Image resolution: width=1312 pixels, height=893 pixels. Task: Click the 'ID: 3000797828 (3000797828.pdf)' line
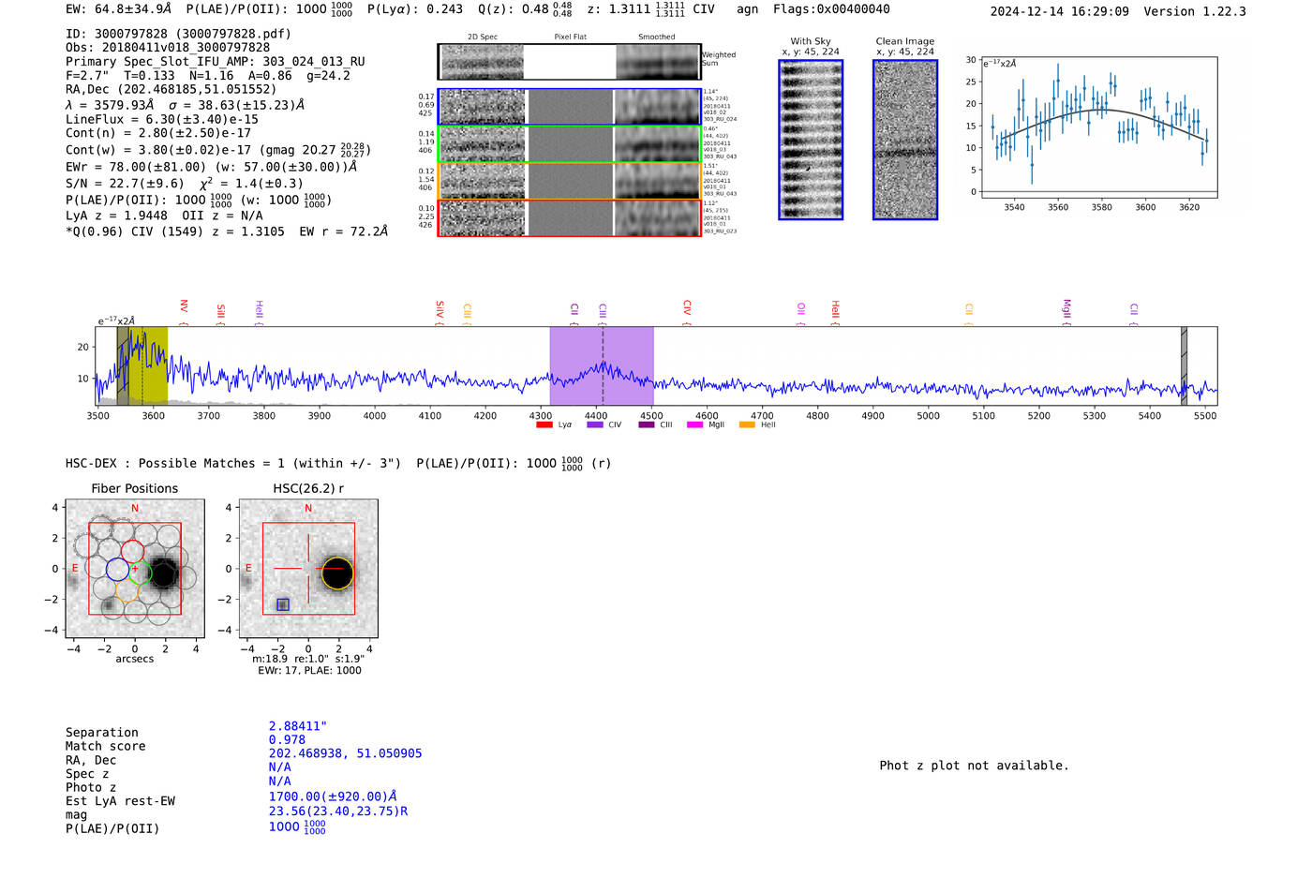tap(178, 34)
